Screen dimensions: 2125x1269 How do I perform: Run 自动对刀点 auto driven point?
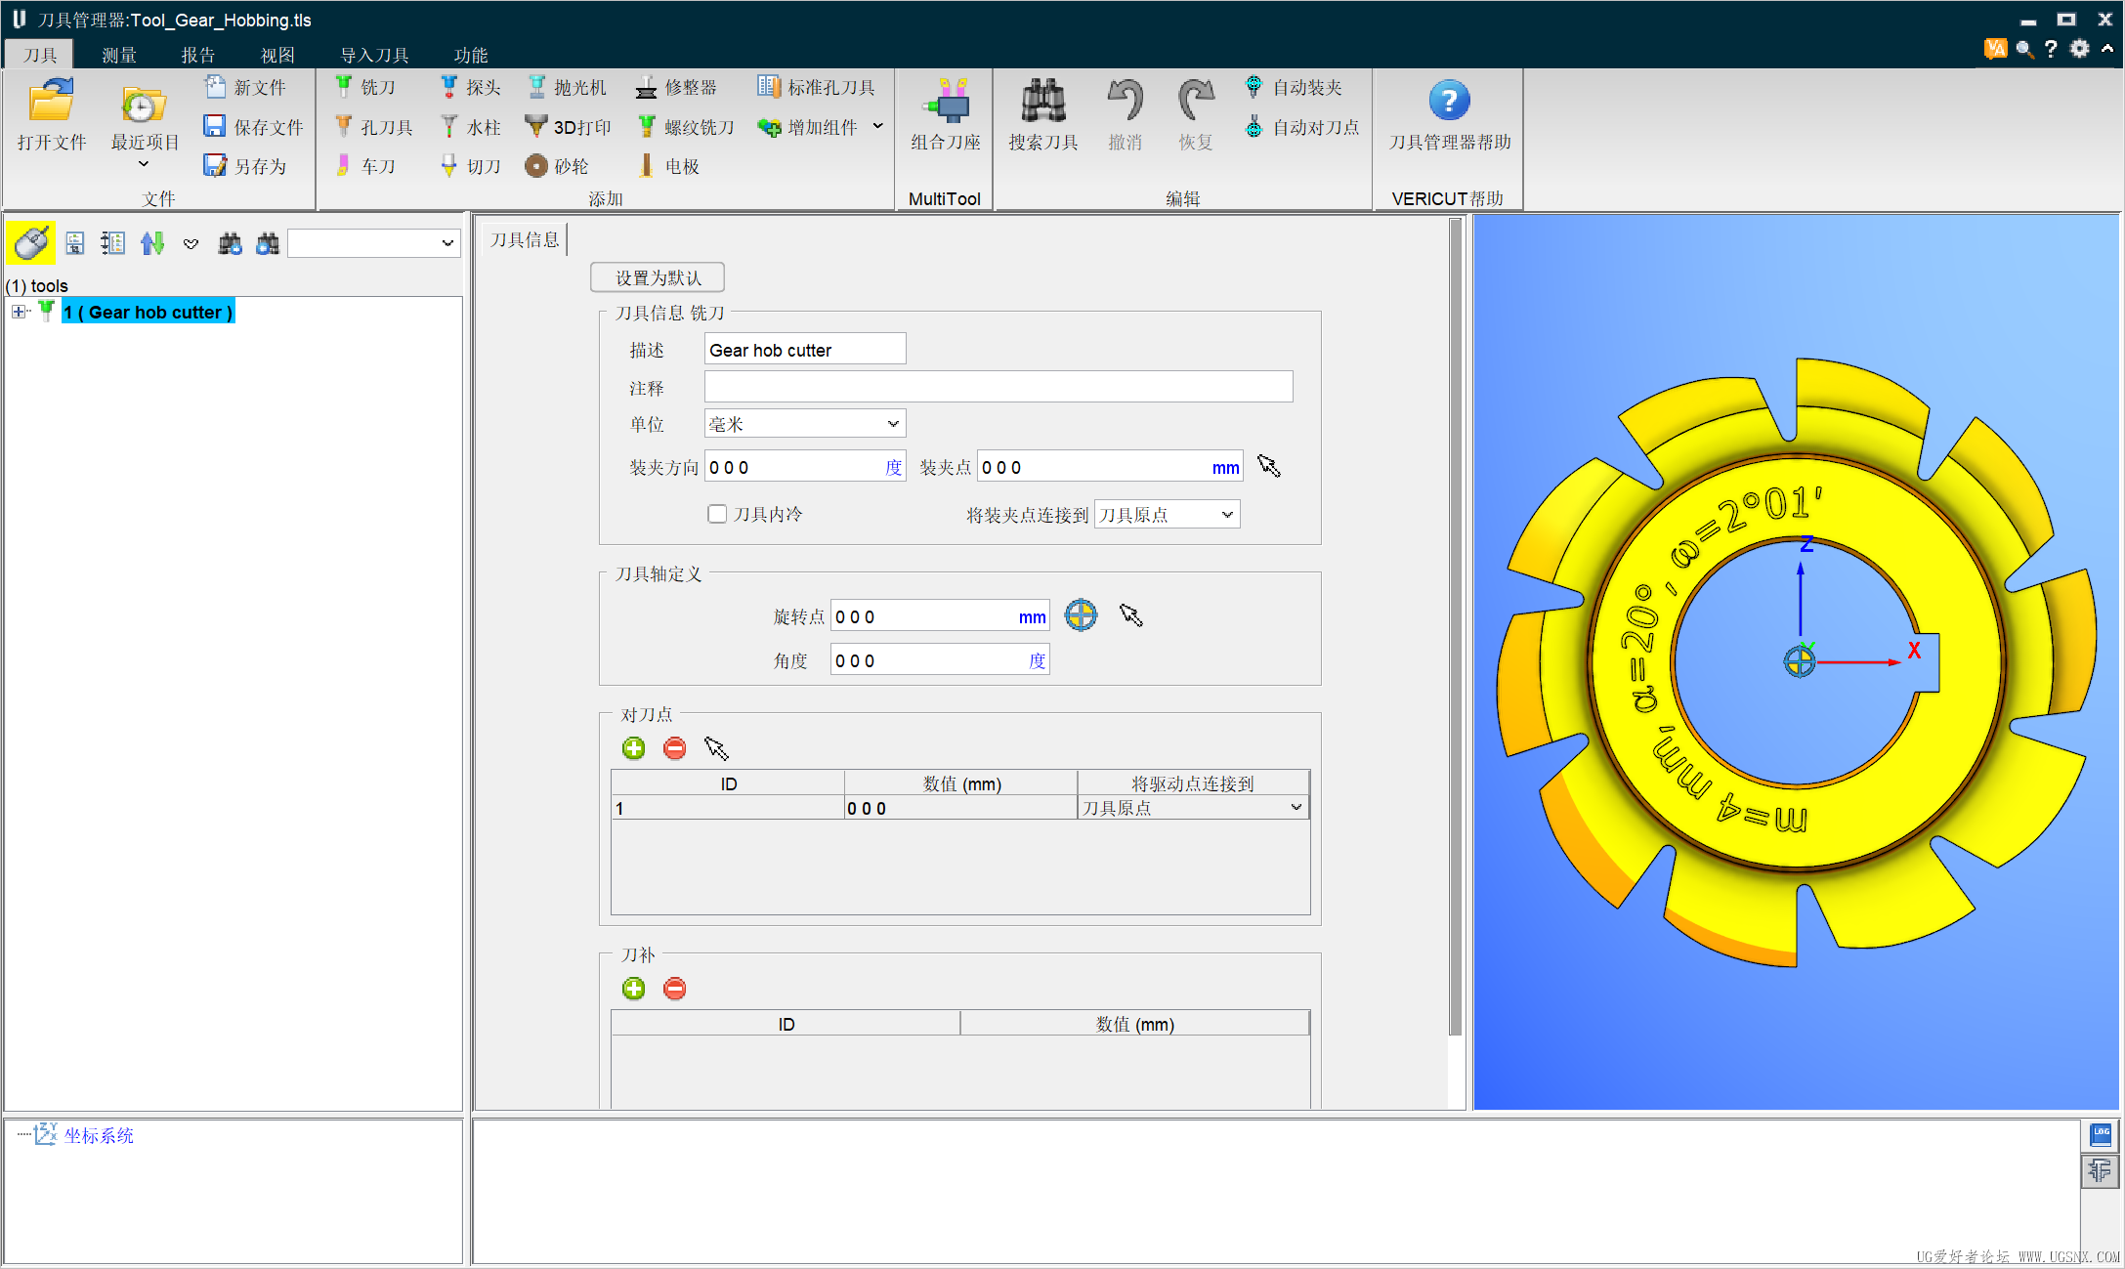1301,127
